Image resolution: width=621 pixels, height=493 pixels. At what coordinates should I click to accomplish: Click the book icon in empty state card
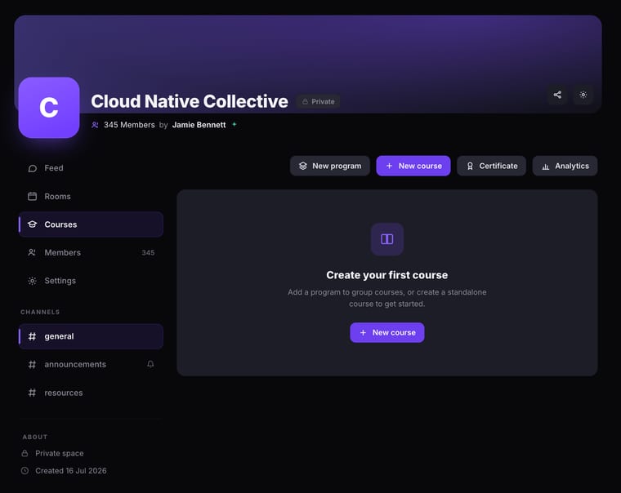click(x=387, y=239)
